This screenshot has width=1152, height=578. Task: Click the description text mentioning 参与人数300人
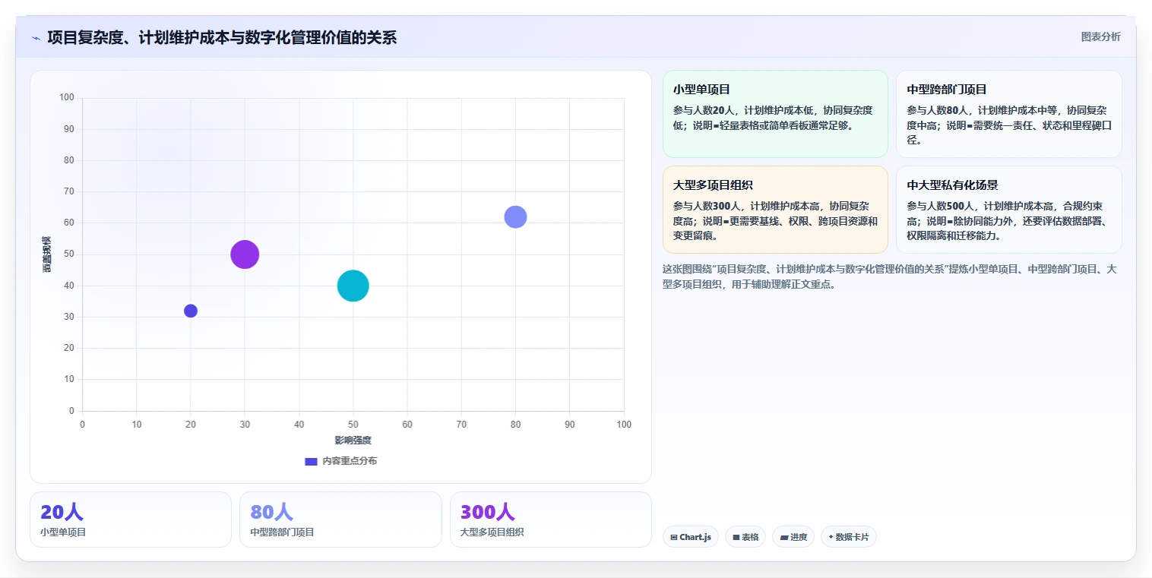pyautogui.click(x=775, y=220)
